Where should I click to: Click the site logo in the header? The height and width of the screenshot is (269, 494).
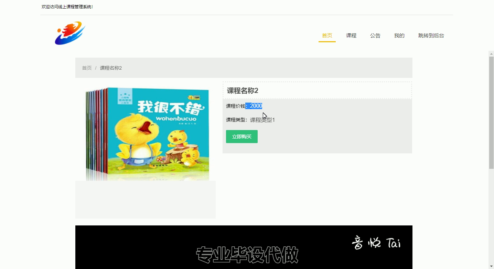click(70, 33)
